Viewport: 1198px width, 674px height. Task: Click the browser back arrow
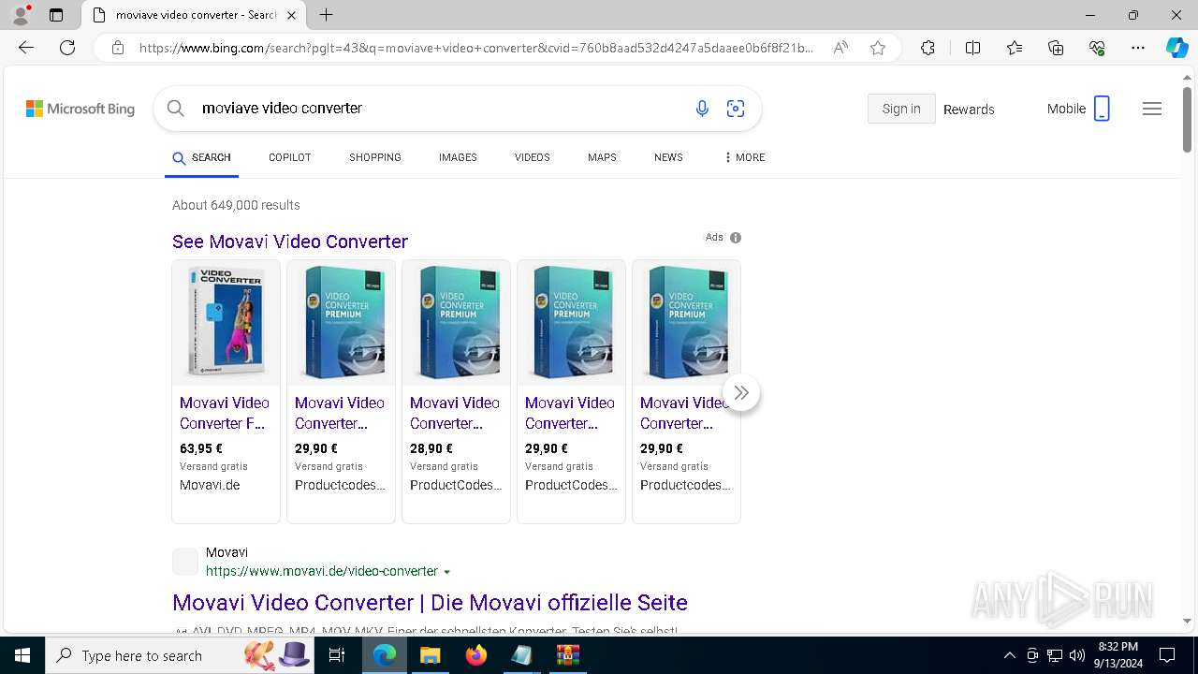click(x=26, y=48)
